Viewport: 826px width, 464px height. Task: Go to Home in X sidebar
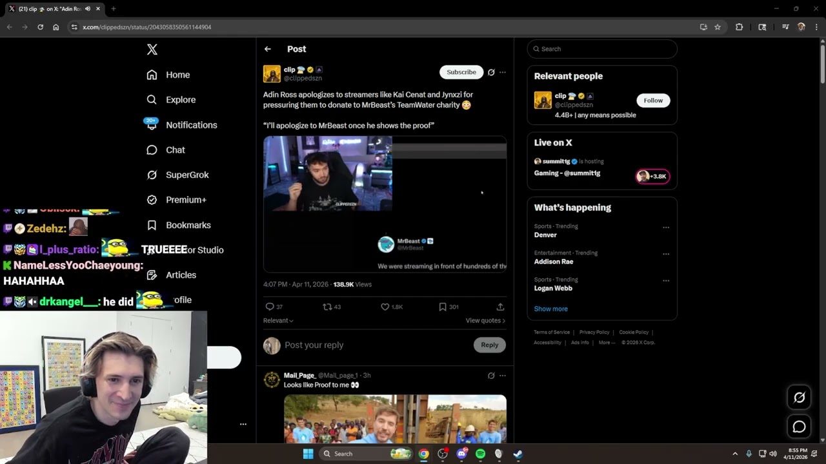pyautogui.click(x=168, y=75)
